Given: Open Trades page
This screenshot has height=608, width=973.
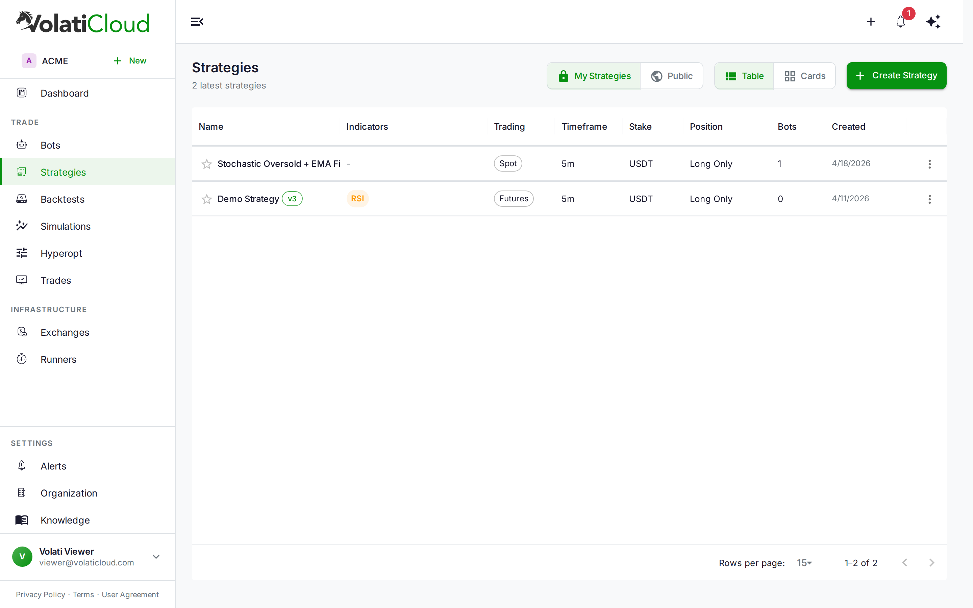Looking at the screenshot, I should 88,280.
